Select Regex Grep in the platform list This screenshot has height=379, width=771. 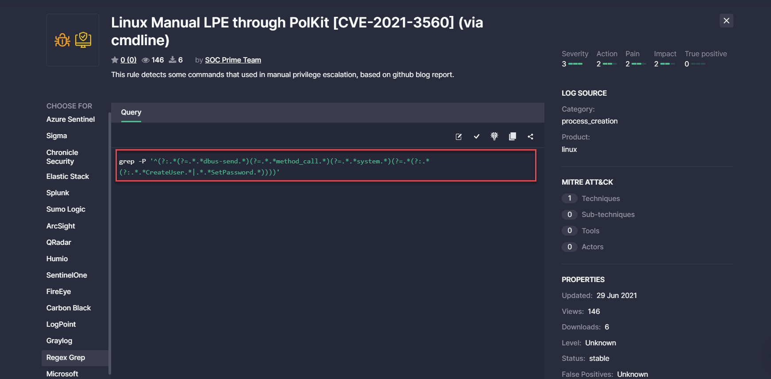(x=66, y=358)
